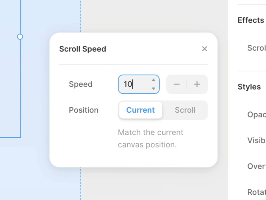This screenshot has width=266, height=200.
Task: Select the Overflow property row
Action: 256,166
